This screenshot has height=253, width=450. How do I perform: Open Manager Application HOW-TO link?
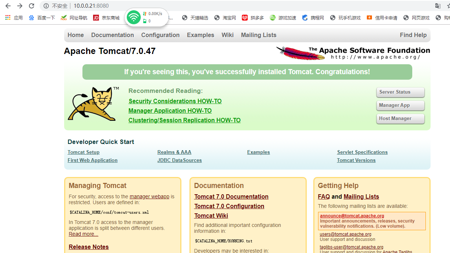(170, 111)
